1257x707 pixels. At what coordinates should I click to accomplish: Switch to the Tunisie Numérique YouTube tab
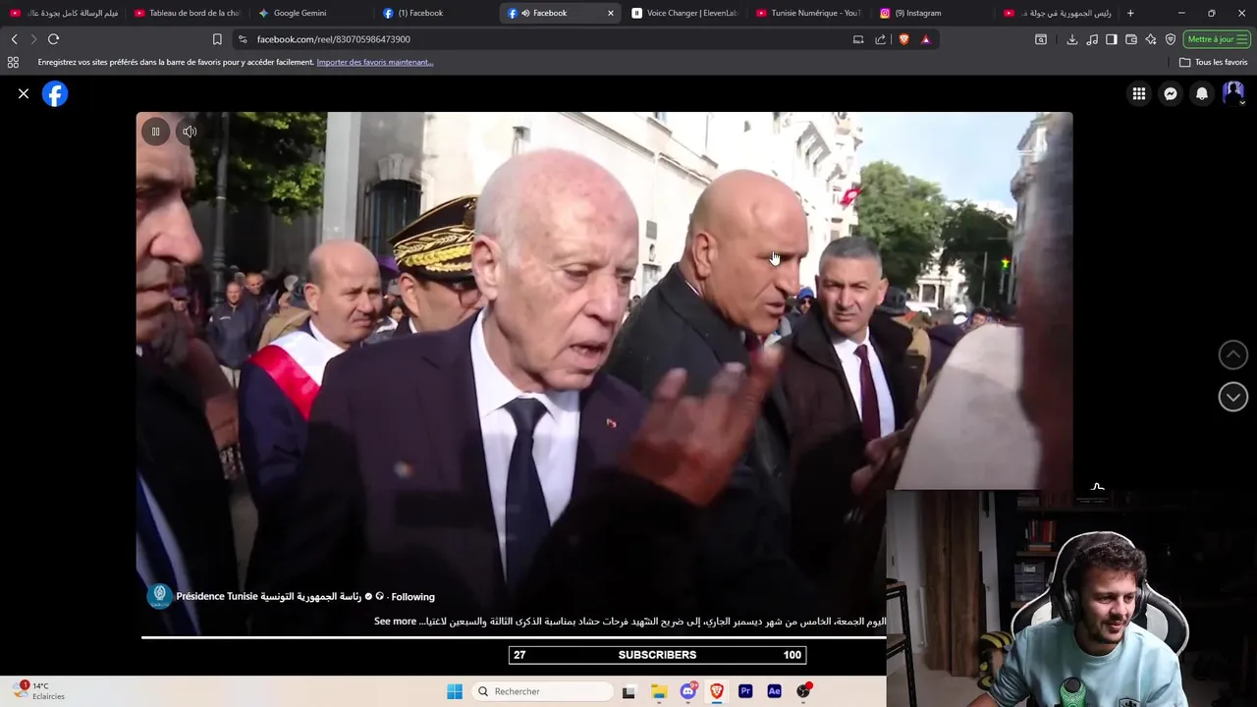click(809, 13)
